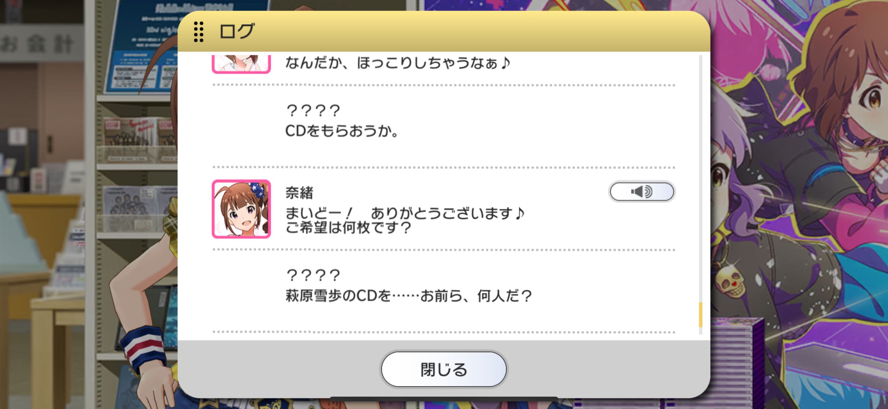Tap 奈緒's portrait thumbnail in the log
The height and width of the screenshot is (409, 888).
[x=241, y=209]
